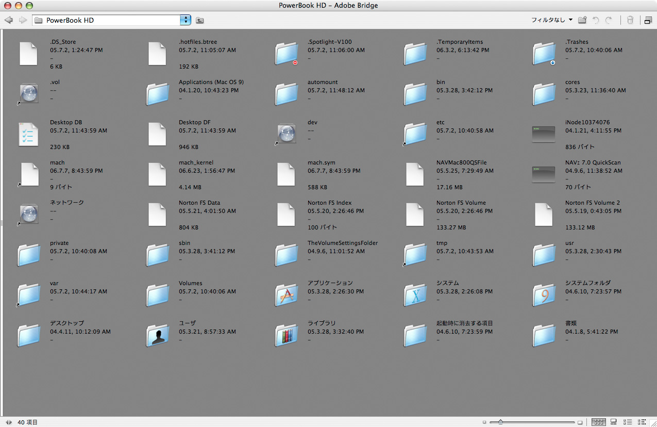Select the iNode10374076 file icon

click(x=544, y=134)
